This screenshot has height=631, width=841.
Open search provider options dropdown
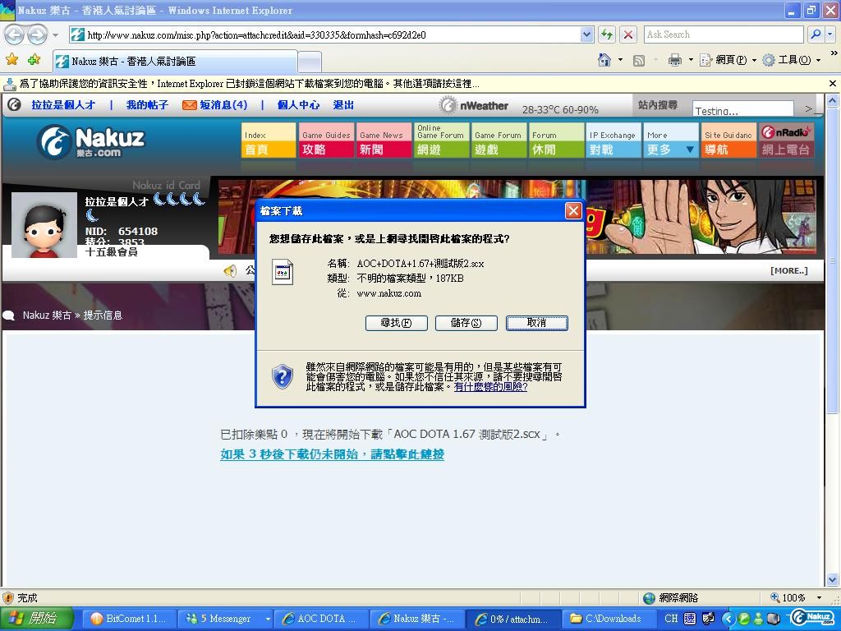click(830, 35)
